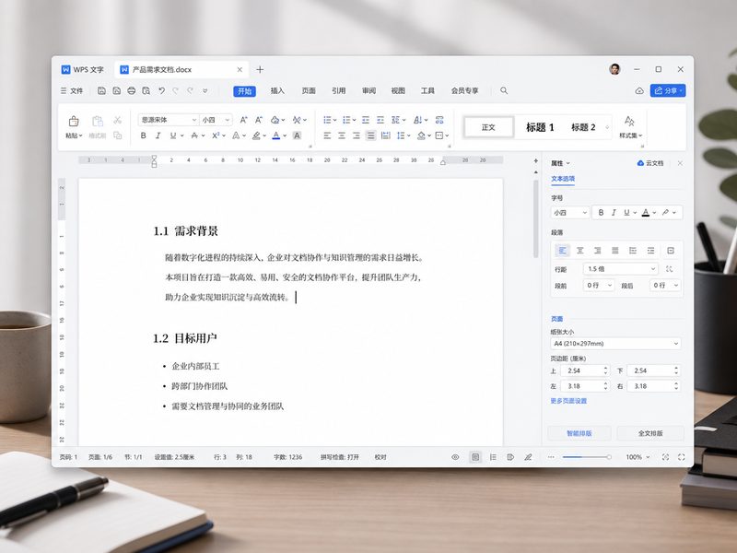Switch to the 审阅 ribbon tab

369,90
